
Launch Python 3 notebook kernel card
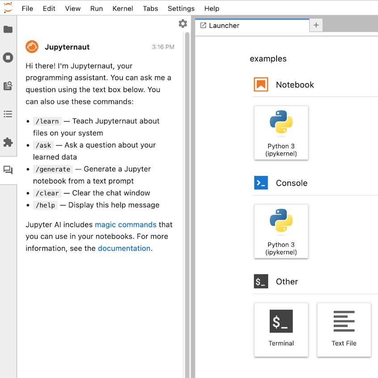point(281,133)
